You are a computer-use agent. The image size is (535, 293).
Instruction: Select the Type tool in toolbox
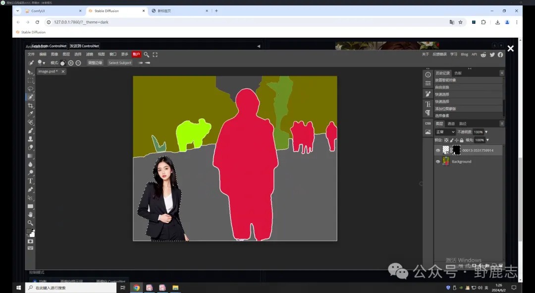(x=30, y=181)
